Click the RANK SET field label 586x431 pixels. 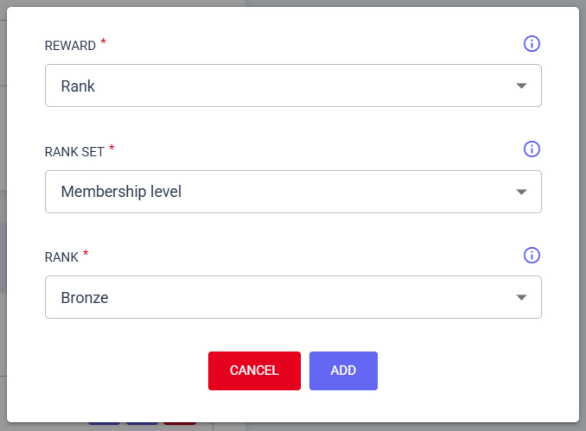pos(74,152)
